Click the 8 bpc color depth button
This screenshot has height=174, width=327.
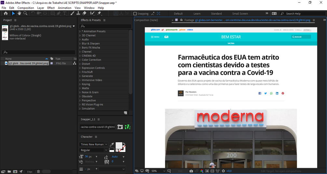tap(30, 172)
